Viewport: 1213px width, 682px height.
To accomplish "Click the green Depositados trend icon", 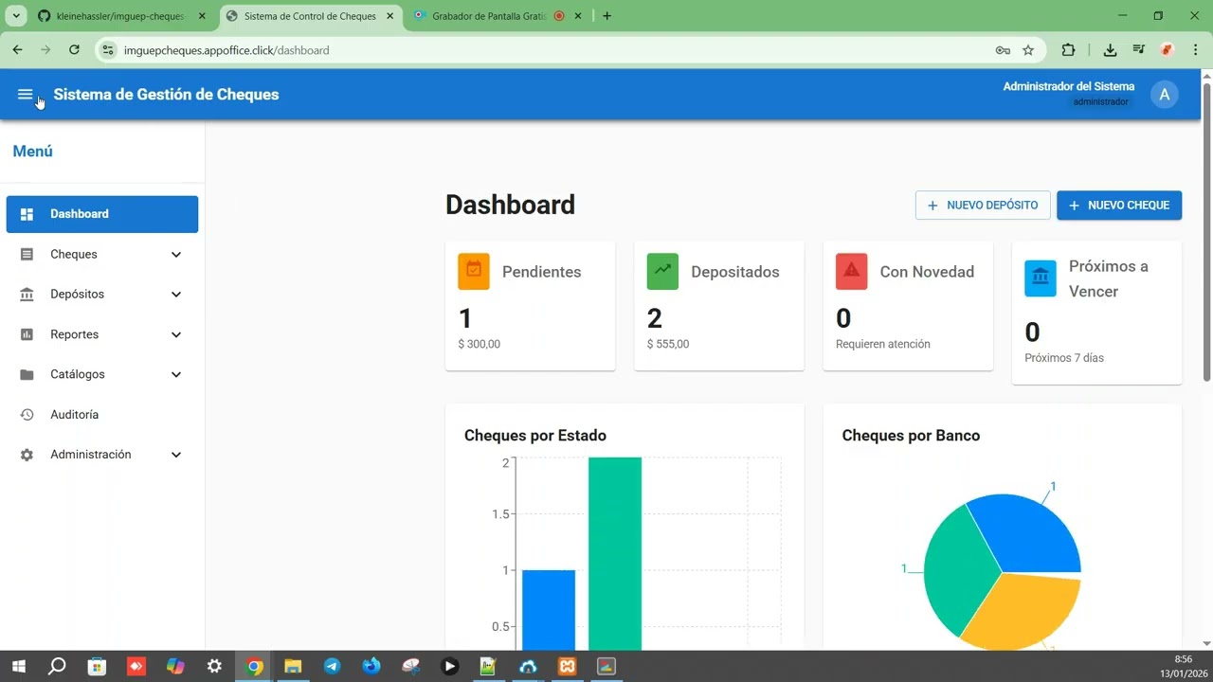I will 662,271.
